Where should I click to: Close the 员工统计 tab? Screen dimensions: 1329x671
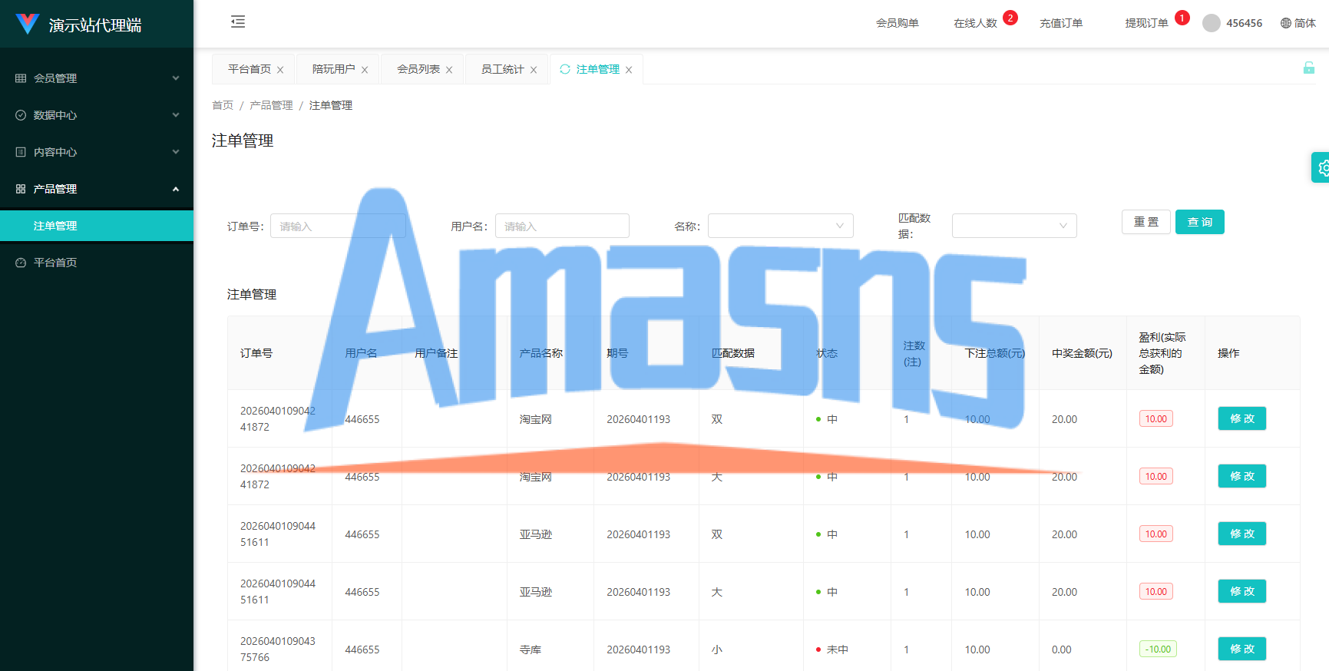click(x=534, y=70)
